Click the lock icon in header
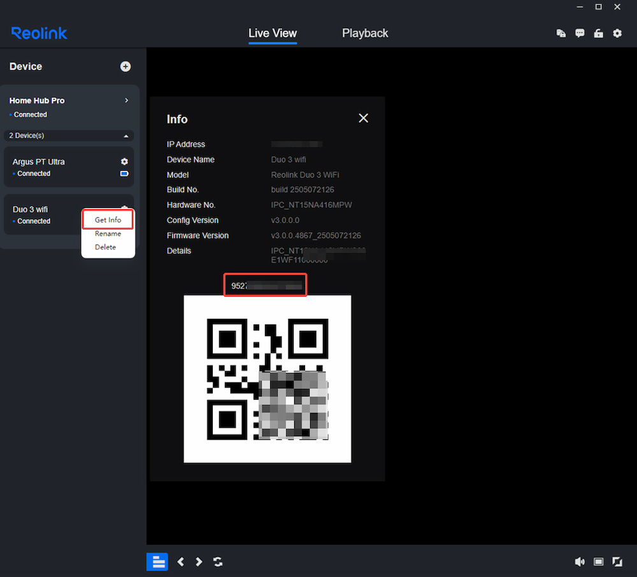The image size is (637, 577). pos(598,33)
